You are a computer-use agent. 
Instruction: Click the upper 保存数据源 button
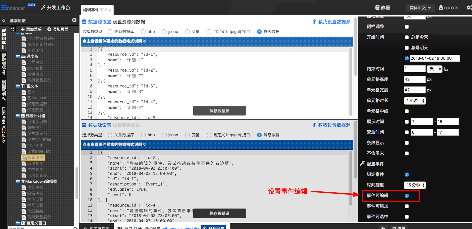(219, 111)
